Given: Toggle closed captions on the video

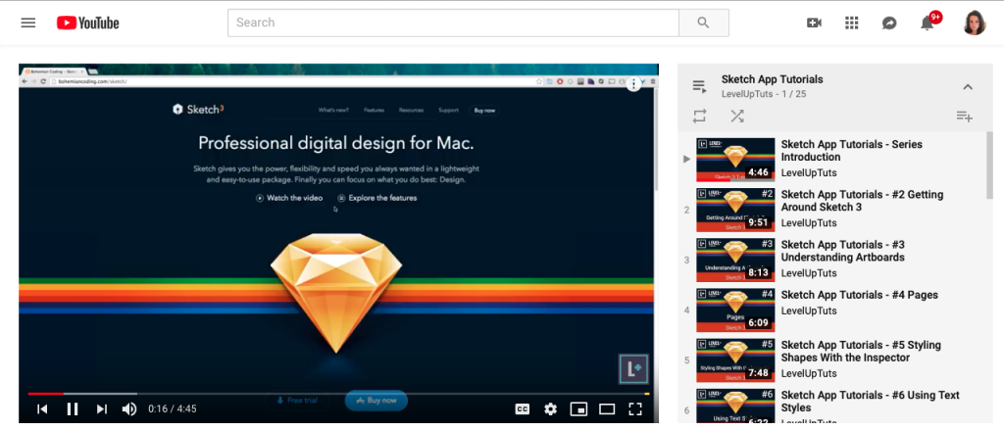Looking at the screenshot, I should 523,409.
